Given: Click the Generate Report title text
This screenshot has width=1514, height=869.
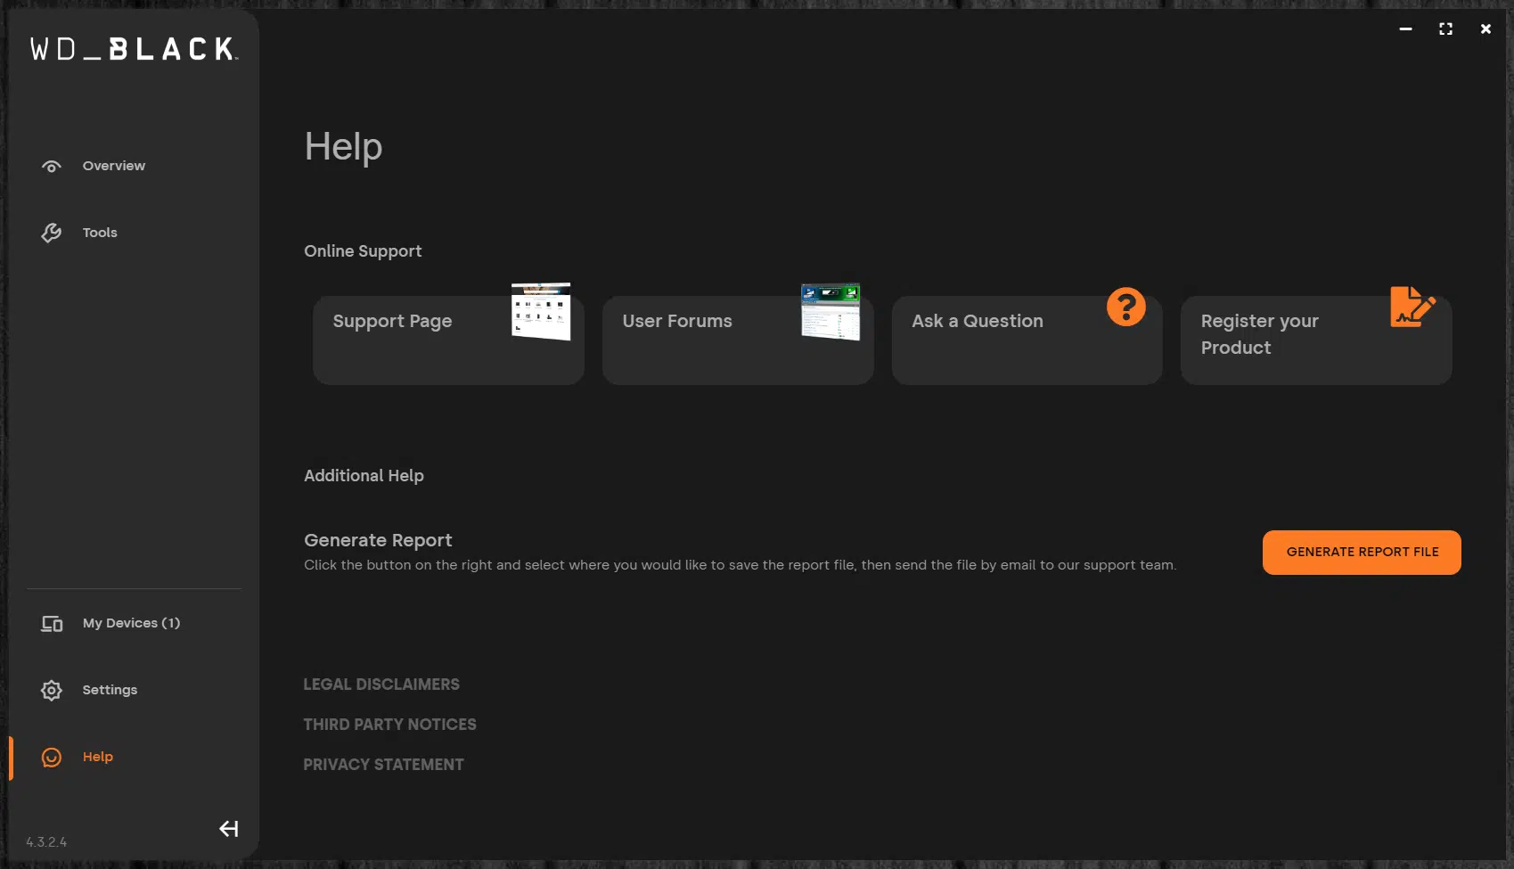Looking at the screenshot, I should pos(378,540).
